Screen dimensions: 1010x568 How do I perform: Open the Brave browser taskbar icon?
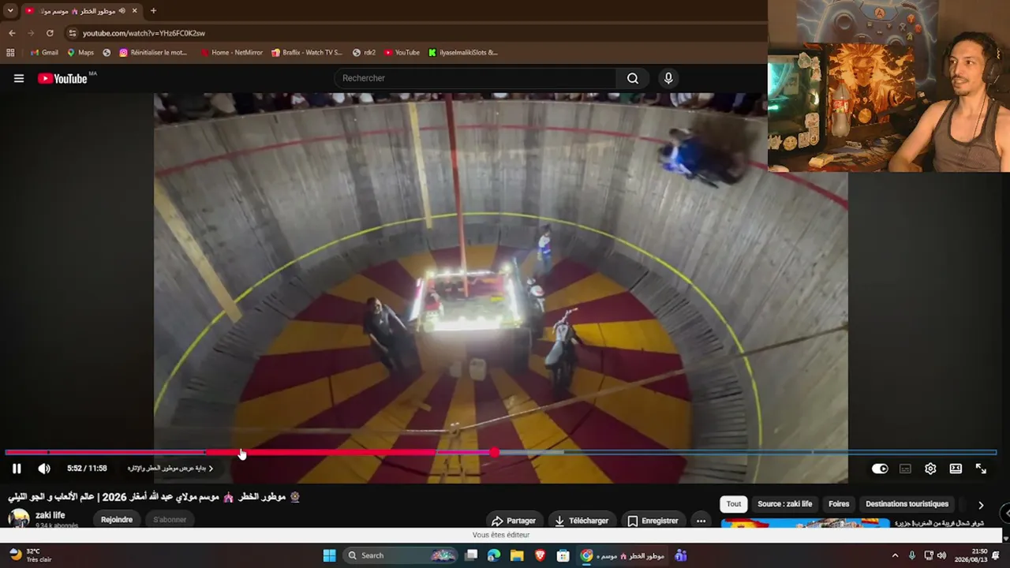(x=540, y=555)
